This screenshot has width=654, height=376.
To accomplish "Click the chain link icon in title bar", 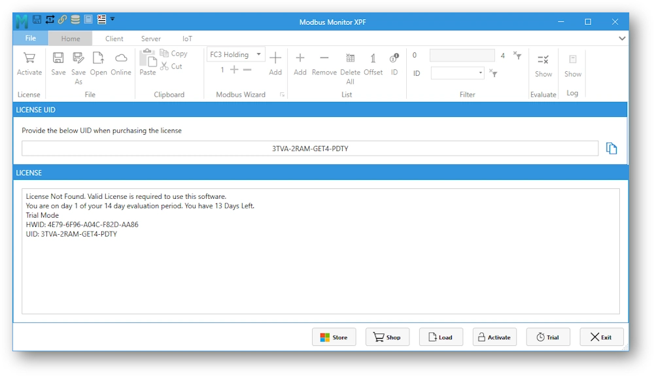I will [x=63, y=19].
